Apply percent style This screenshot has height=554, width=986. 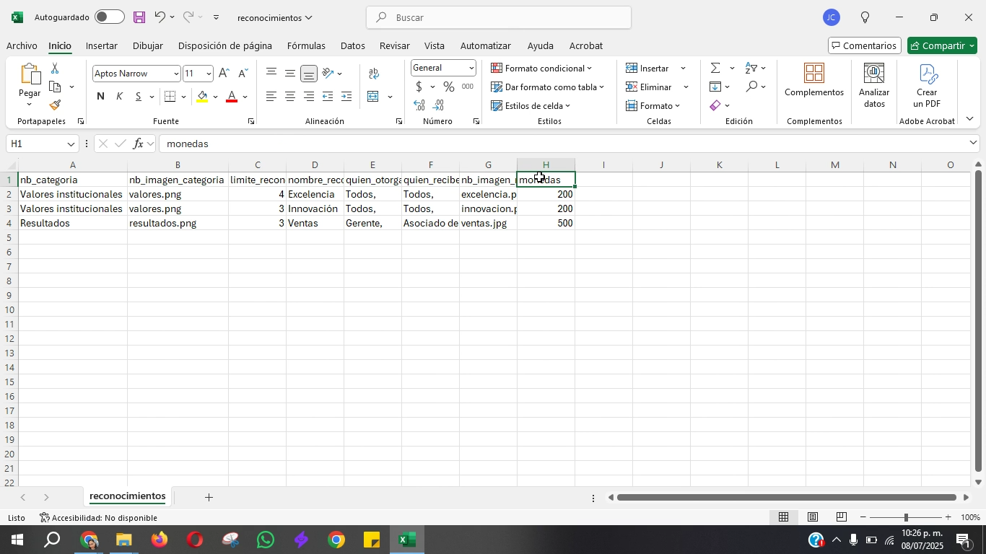tap(449, 87)
